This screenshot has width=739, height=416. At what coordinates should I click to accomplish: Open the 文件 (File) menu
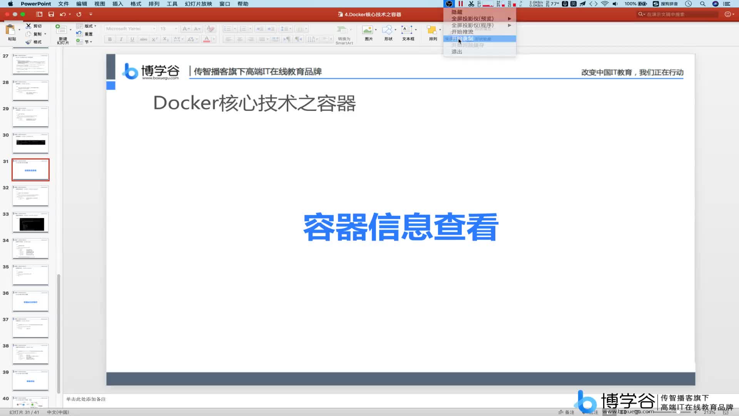[x=64, y=4]
